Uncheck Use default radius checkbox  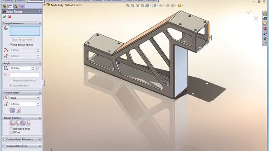tap(11, 45)
